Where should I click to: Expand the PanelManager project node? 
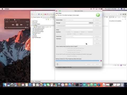(32, 37)
